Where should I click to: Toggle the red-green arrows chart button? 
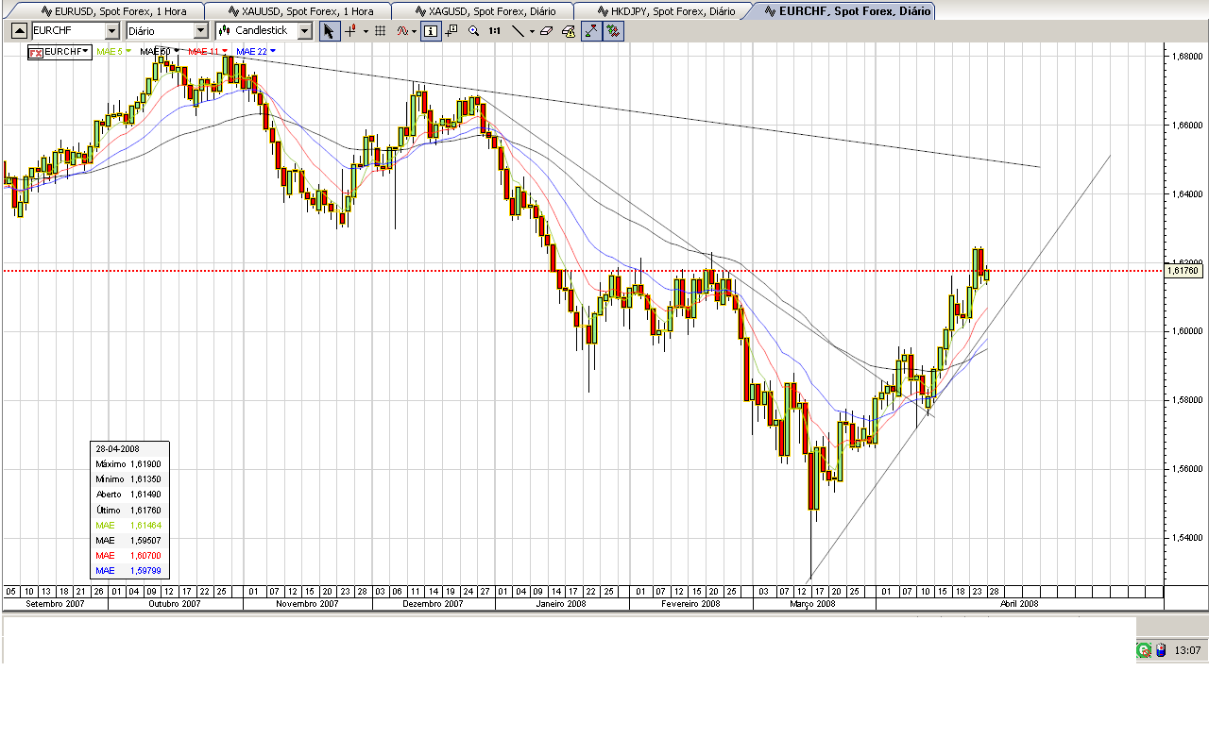[613, 31]
